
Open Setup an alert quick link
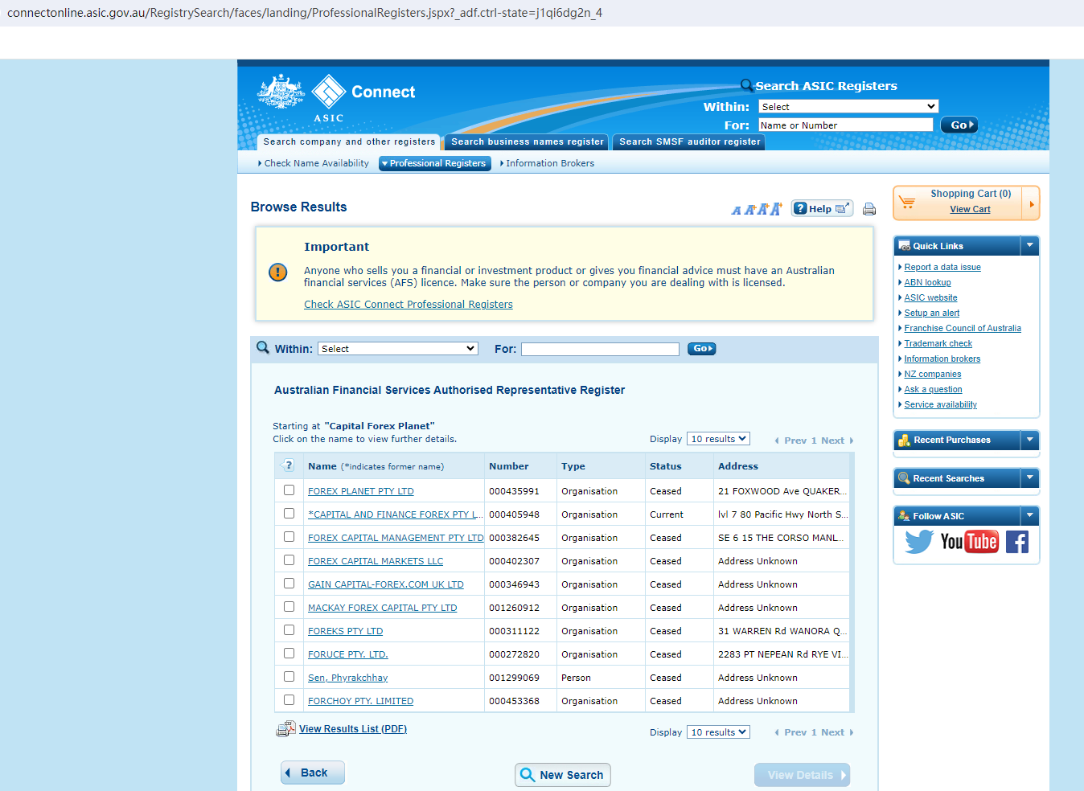[x=931, y=313]
